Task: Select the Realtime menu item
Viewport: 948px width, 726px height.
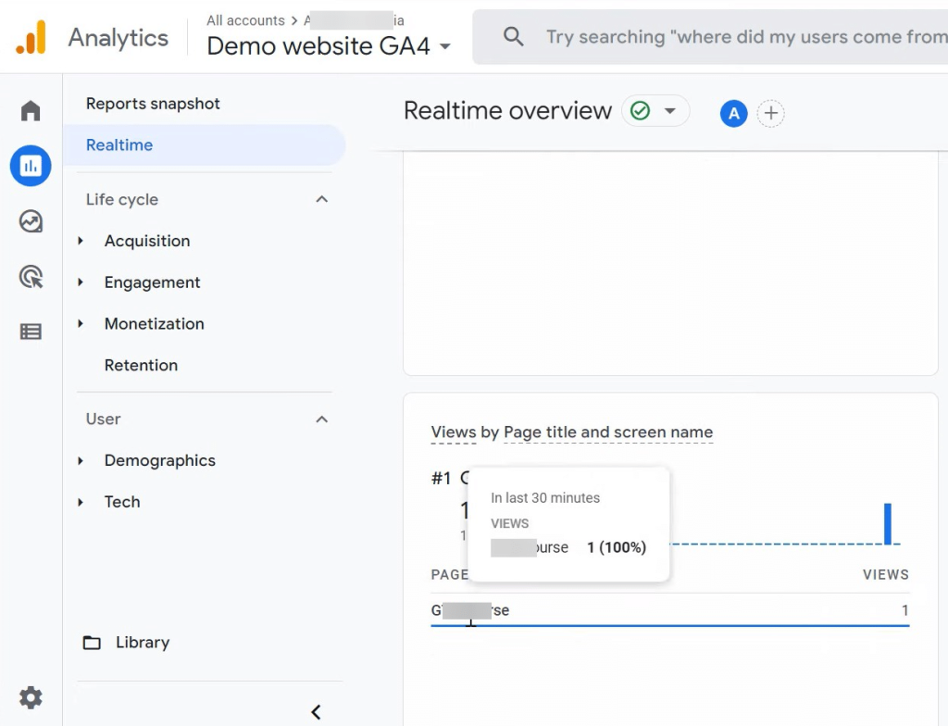Action: click(x=119, y=145)
